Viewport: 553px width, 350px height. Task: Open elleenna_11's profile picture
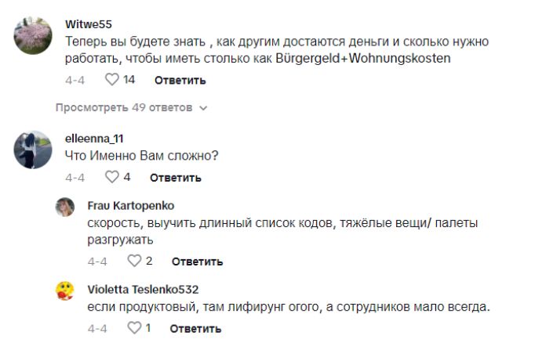tap(33, 149)
